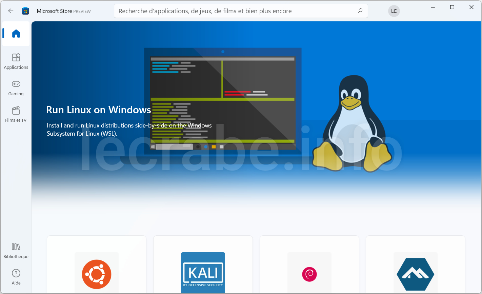Open the Ubuntu app card

pos(97,265)
